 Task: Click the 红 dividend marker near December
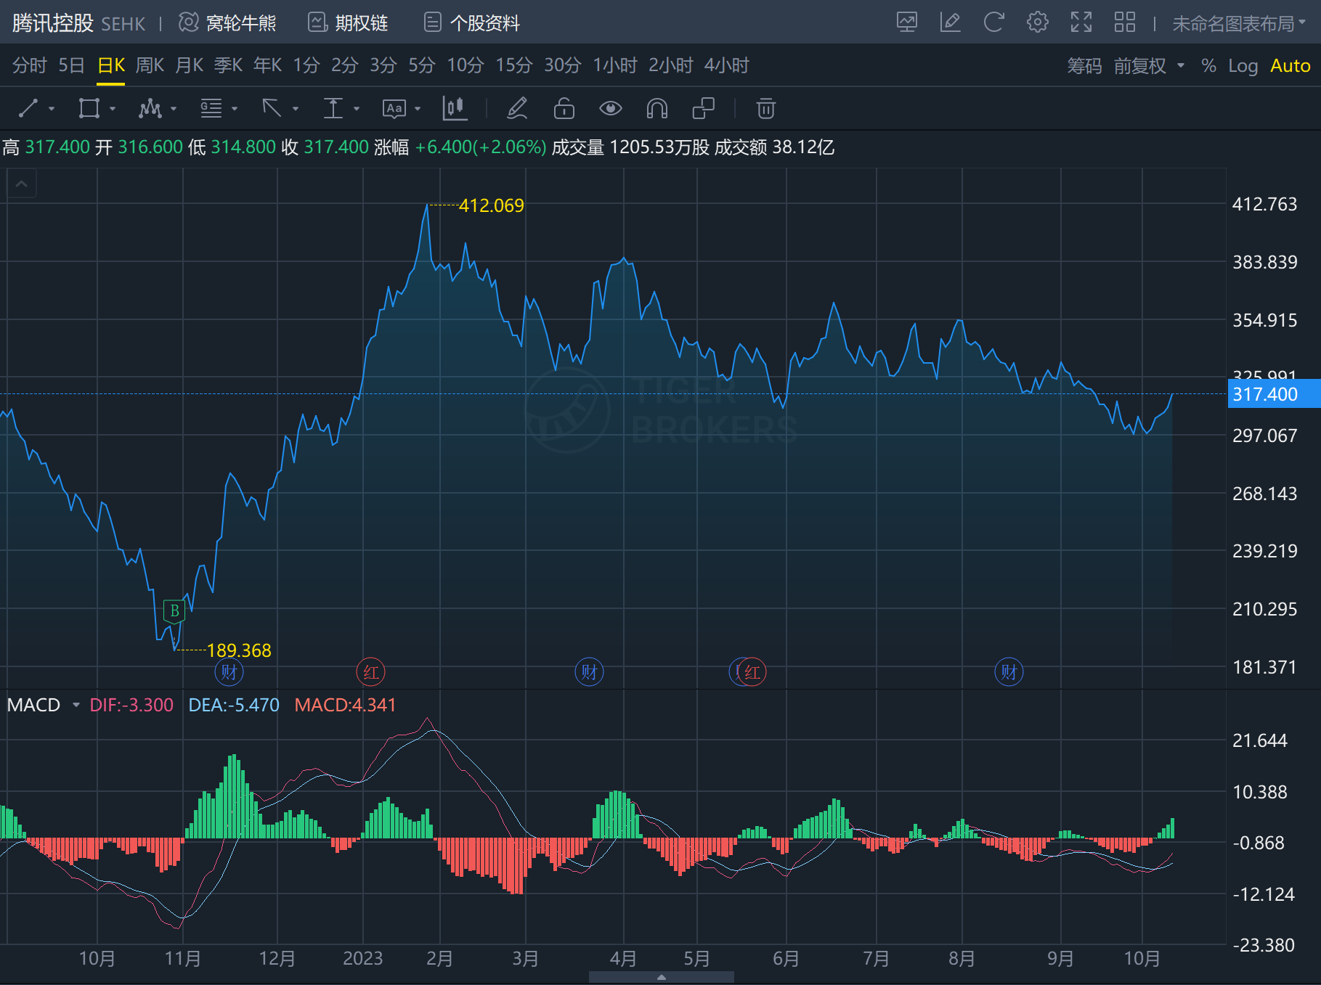[371, 672]
